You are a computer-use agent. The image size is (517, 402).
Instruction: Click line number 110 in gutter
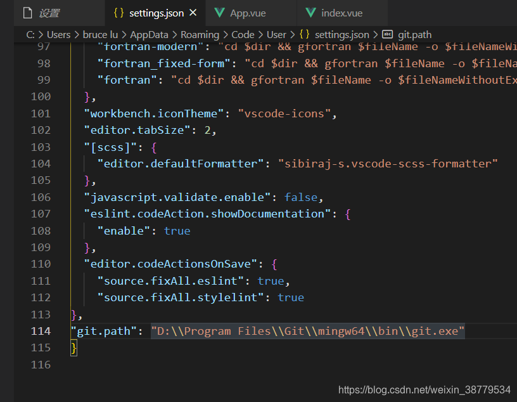click(x=41, y=264)
